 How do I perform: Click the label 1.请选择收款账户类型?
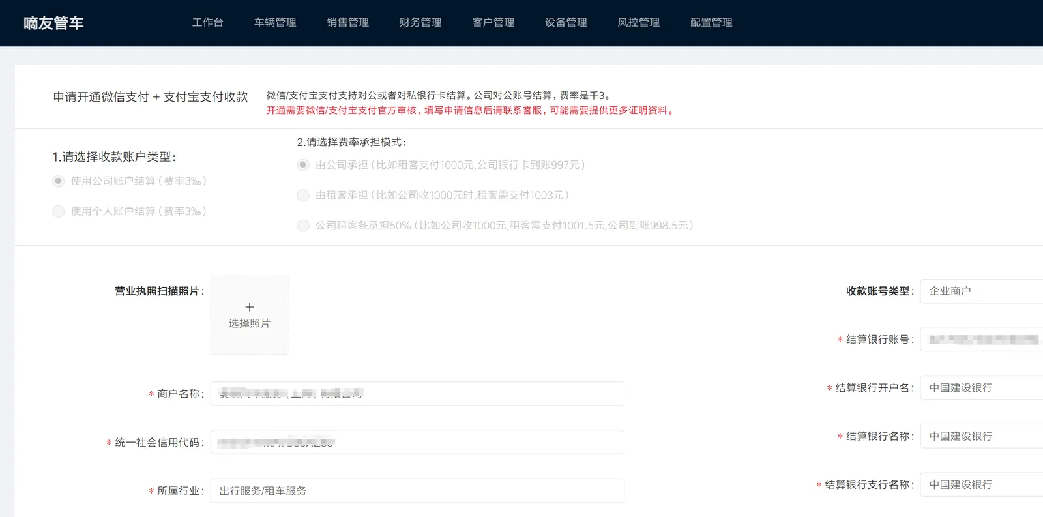pyautogui.click(x=114, y=157)
